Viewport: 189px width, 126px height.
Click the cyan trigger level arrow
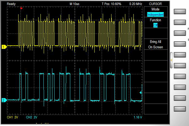pos(141,93)
